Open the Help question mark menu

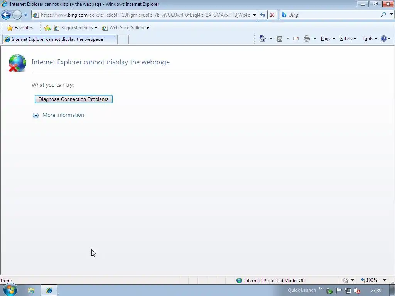[x=385, y=39]
